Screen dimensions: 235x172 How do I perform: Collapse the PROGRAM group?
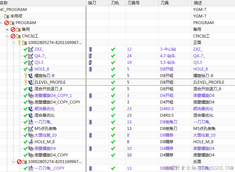pyautogui.click(x=1, y=23)
